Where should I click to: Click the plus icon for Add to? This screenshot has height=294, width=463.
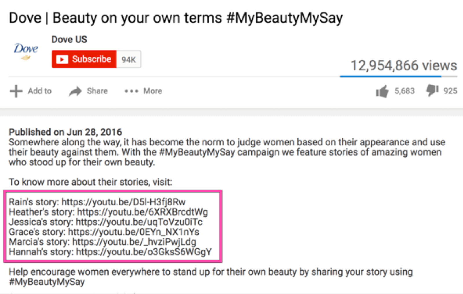click(x=16, y=91)
